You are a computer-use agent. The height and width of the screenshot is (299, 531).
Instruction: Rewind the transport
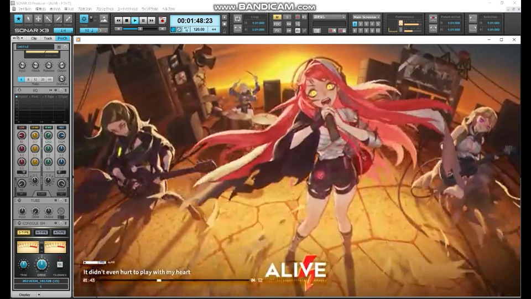click(x=118, y=20)
